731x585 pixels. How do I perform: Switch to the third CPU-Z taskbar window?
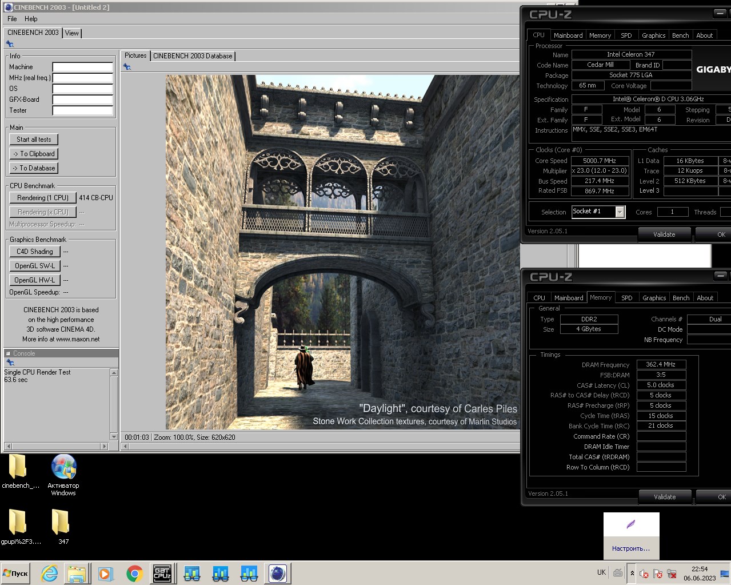[x=249, y=574]
